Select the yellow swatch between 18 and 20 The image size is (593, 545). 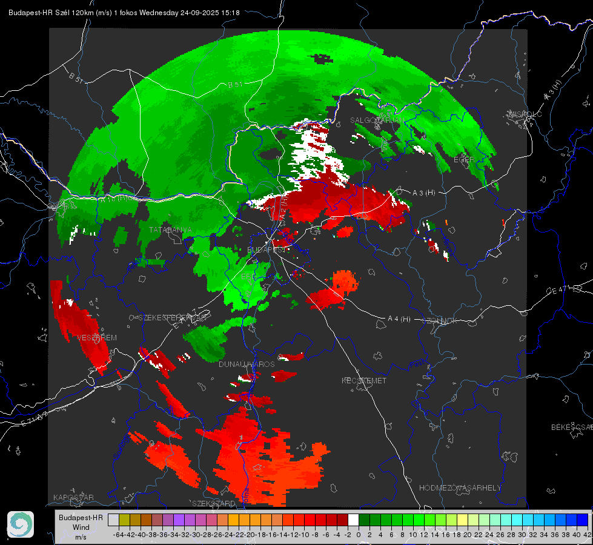[x=463, y=520]
